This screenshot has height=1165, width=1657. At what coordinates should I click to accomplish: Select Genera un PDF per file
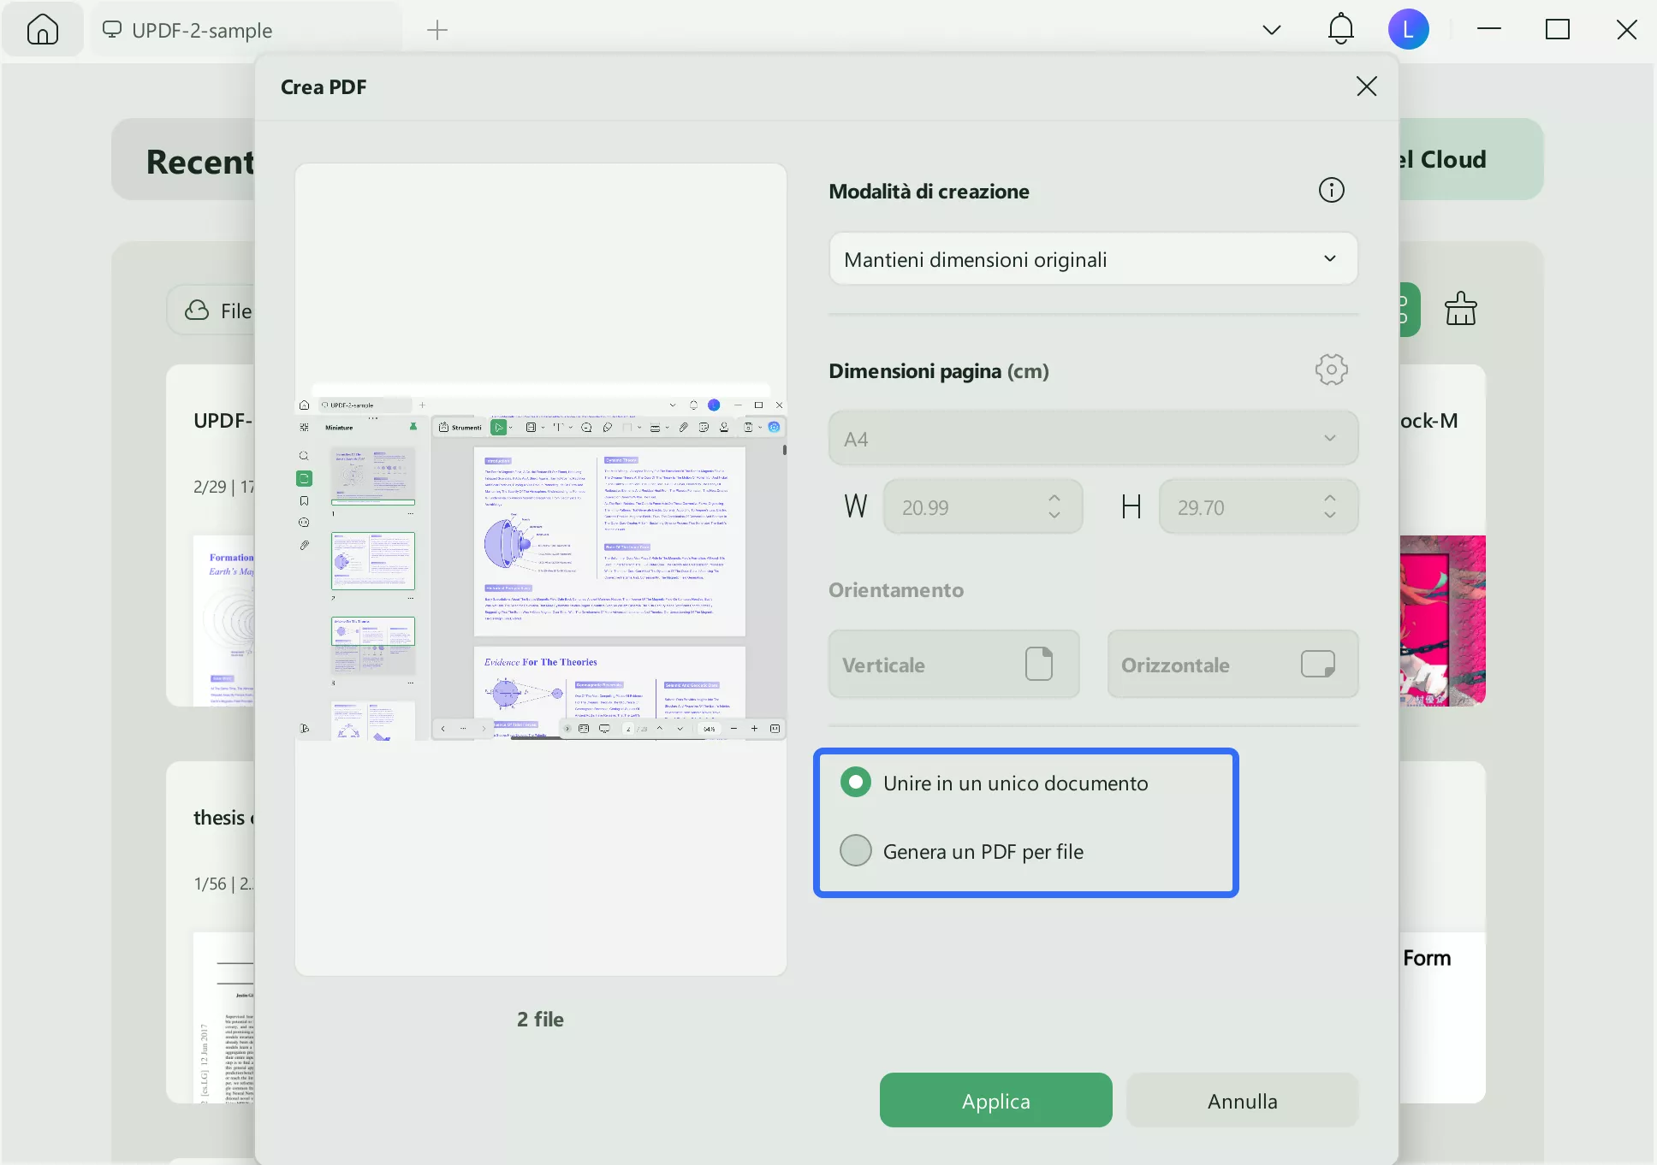856,851
